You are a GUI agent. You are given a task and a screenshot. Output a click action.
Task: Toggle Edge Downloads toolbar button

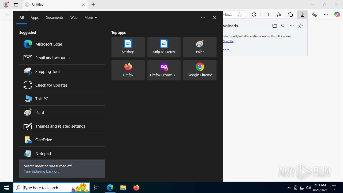coord(302,14)
